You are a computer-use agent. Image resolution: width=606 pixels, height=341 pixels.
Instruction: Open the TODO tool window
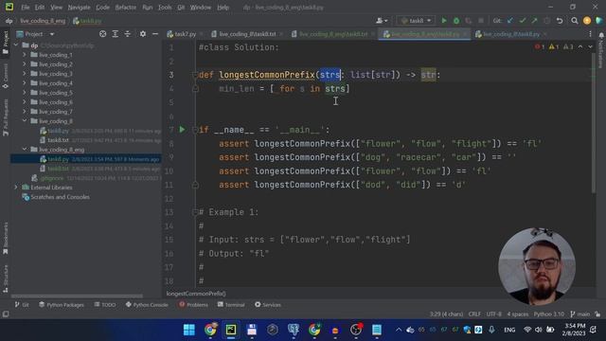coord(105,305)
